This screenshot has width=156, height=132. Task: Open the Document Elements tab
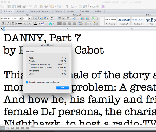click(39, 11)
